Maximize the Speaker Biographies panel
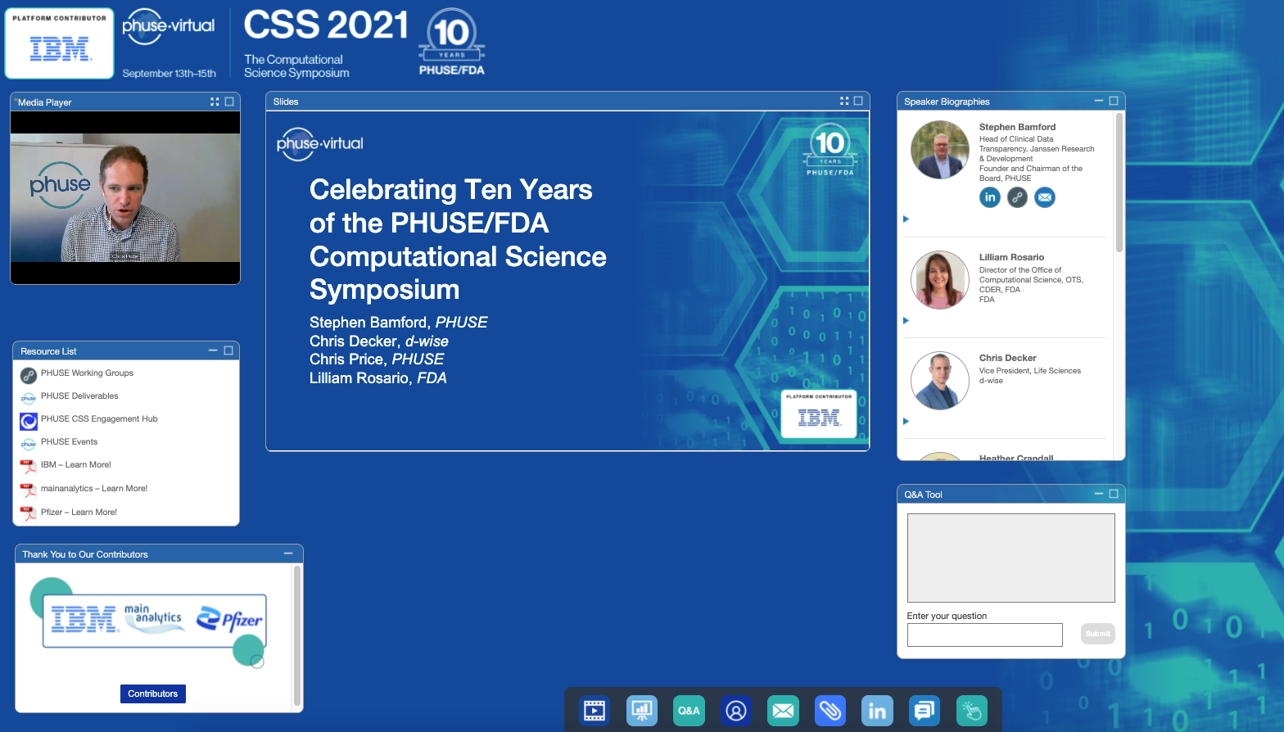Image resolution: width=1284 pixels, height=732 pixels. click(1114, 101)
